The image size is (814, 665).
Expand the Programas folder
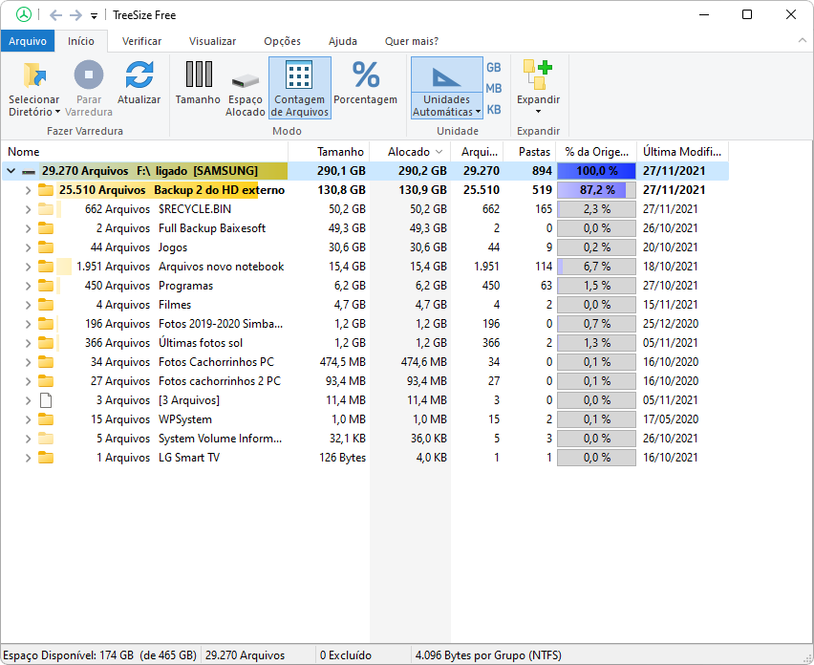pos(28,286)
